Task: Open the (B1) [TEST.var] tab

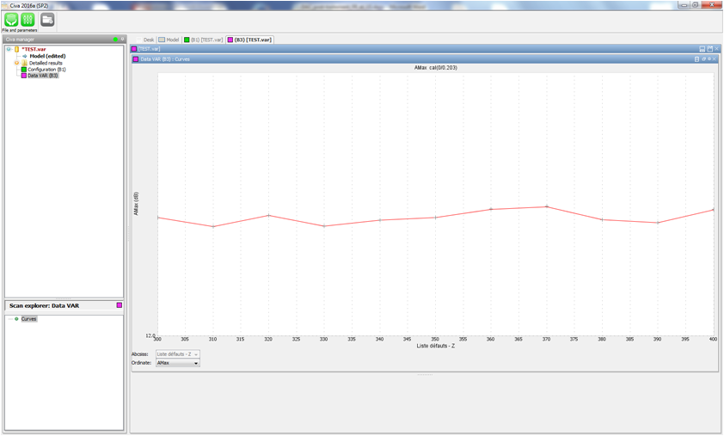Action: [204, 40]
